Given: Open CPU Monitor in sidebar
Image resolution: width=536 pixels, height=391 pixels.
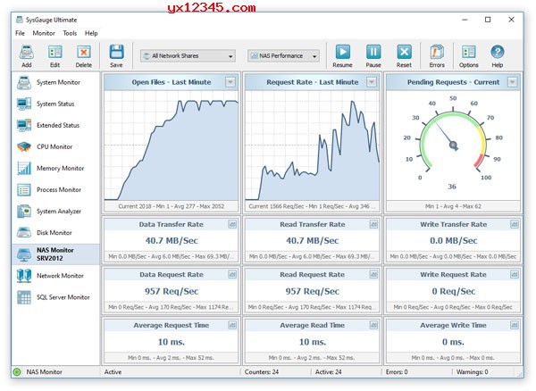Looking at the screenshot, I should pos(55,146).
